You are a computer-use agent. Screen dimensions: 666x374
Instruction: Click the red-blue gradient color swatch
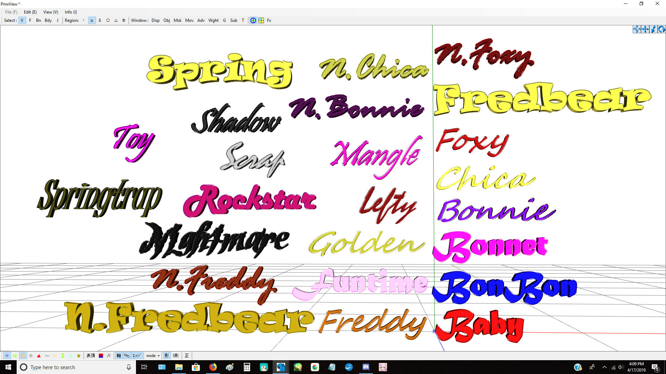pyautogui.click(x=101, y=355)
